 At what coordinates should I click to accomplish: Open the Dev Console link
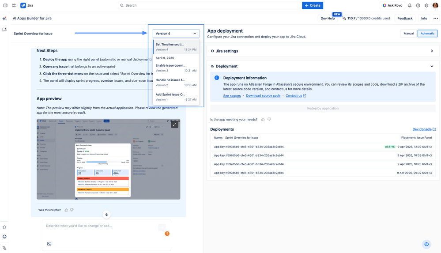click(x=424, y=129)
